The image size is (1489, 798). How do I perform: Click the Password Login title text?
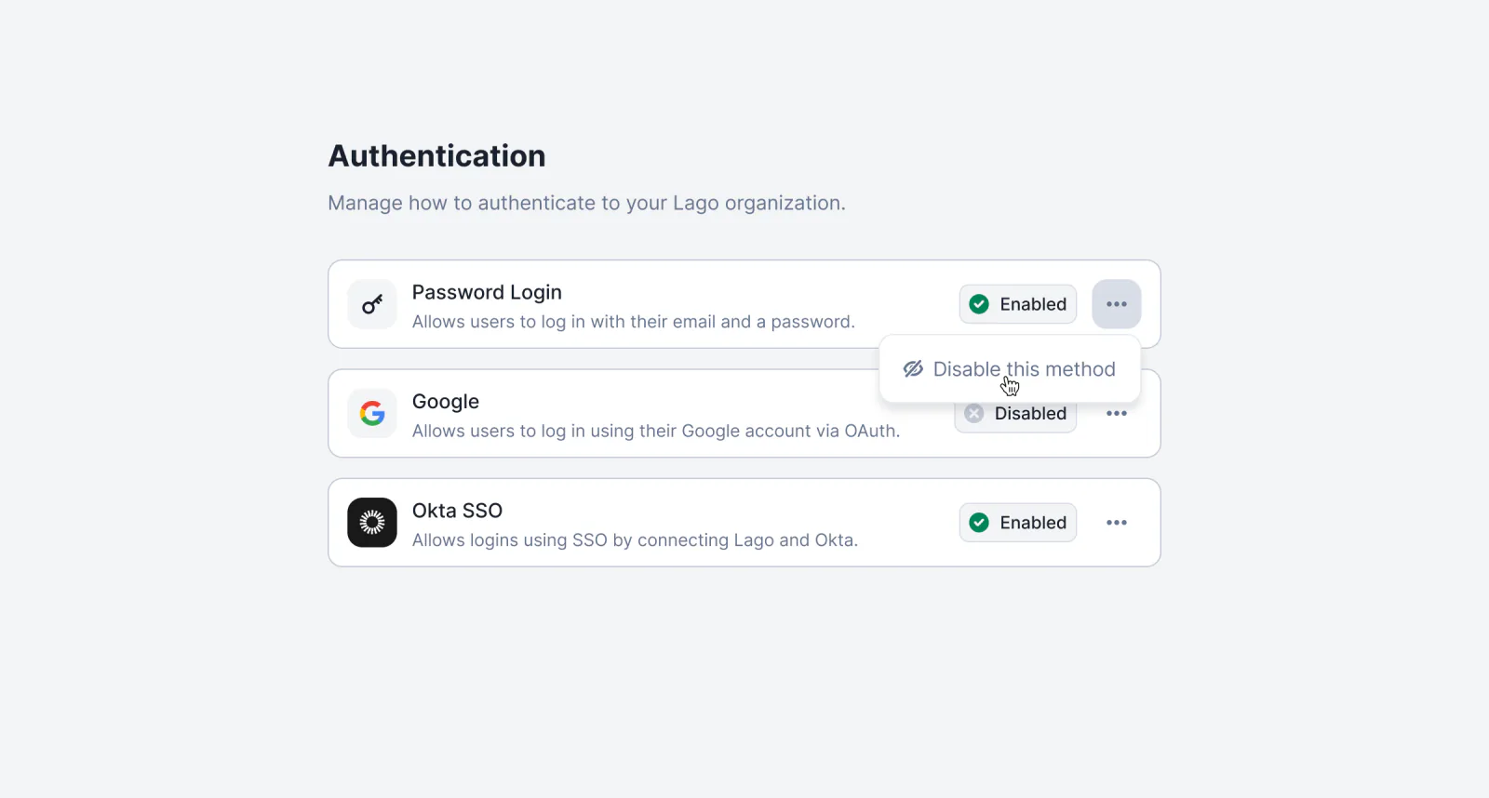pyautogui.click(x=487, y=292)
